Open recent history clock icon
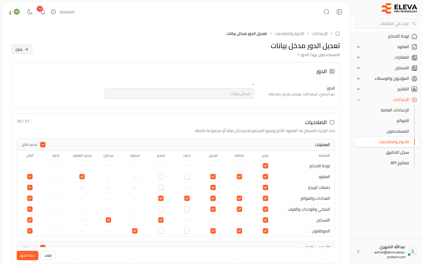Screen dimensions: 422x264 point(53,12)
